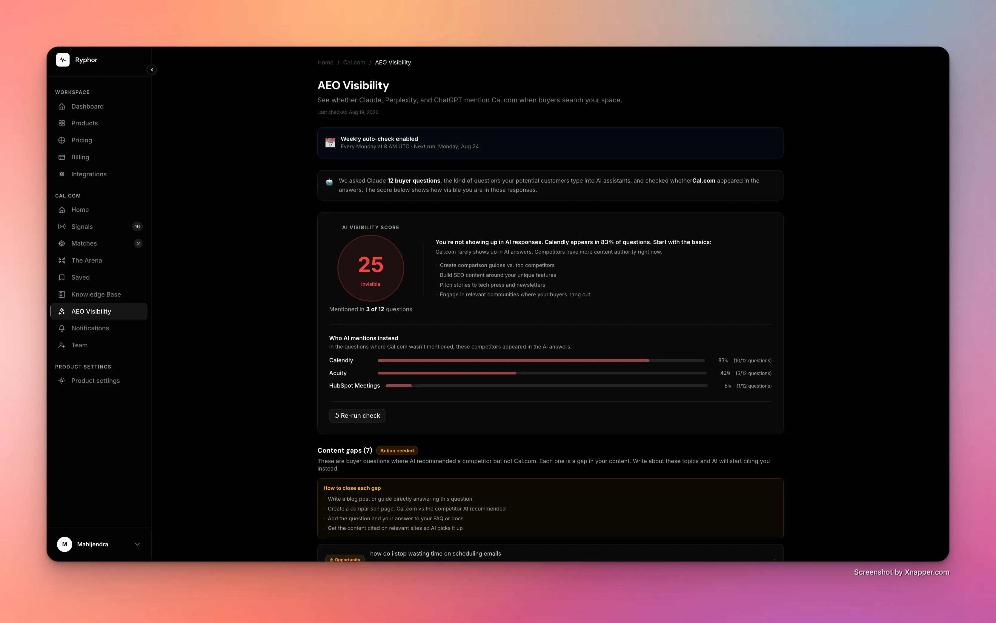Click the 'Content gaps (7)' heading
This screenshot has width=996, height=623.
pyautogui.click(x=345, y=451)
